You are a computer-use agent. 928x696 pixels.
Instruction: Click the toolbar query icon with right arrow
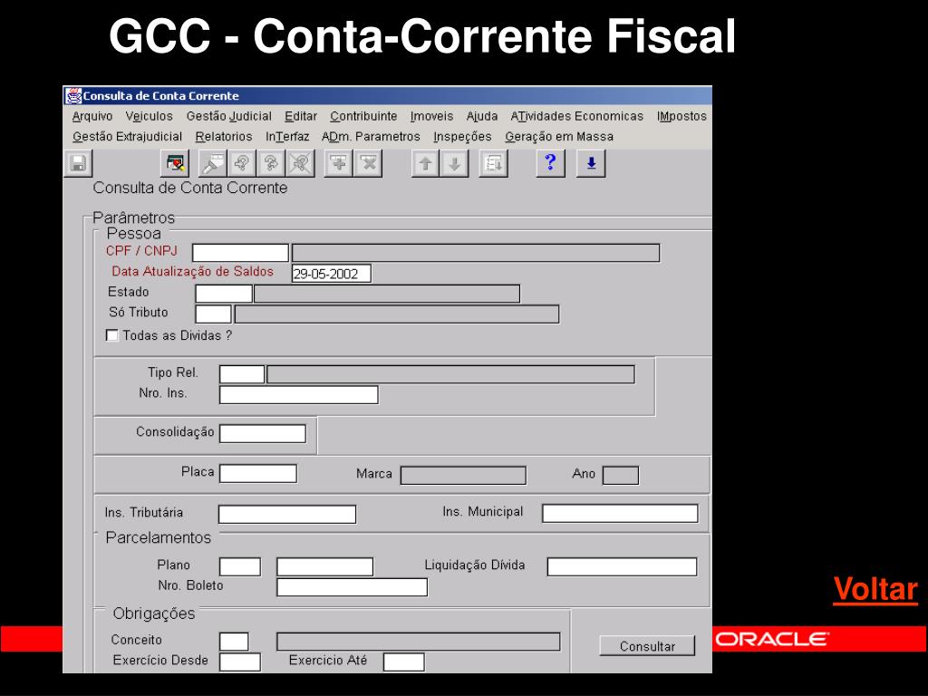click(x=271, y=163)
